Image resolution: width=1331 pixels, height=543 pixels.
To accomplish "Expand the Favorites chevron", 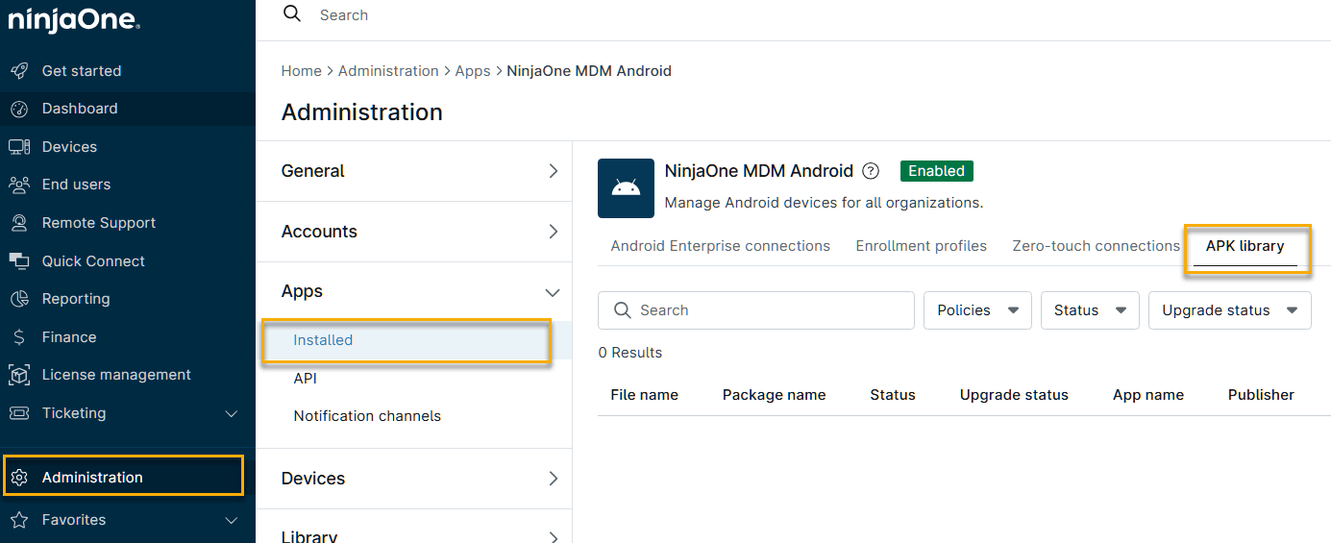I will [x=231, y=520].
